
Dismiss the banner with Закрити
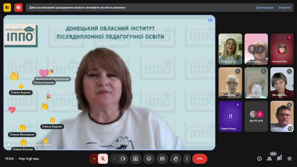pyautogui.click(x=284, y=7)
